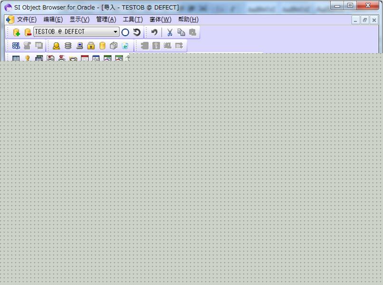Image resolution: width=383 pixels, height=285 pixels.
Task: Click the scissors cut icon
Action: pyautogui.click(x=170, y=32)
